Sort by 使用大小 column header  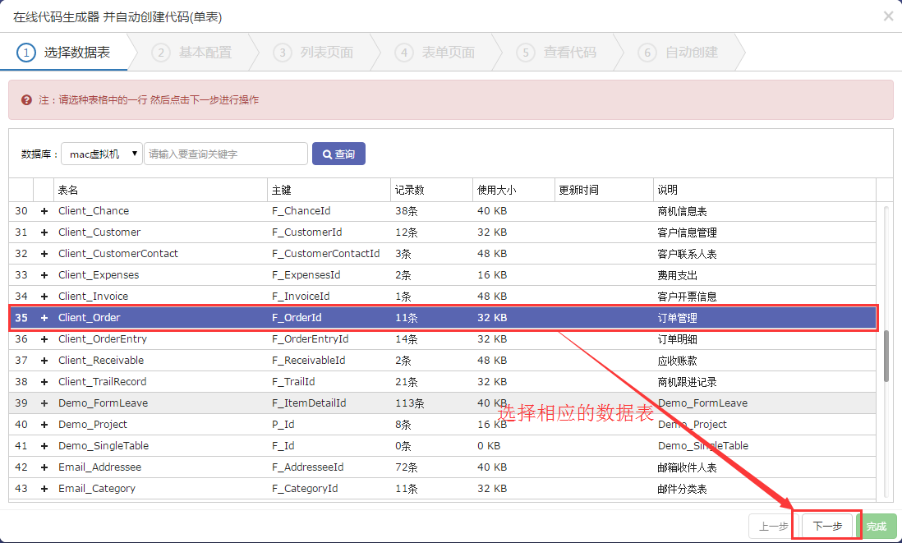(x=513, y=190)
